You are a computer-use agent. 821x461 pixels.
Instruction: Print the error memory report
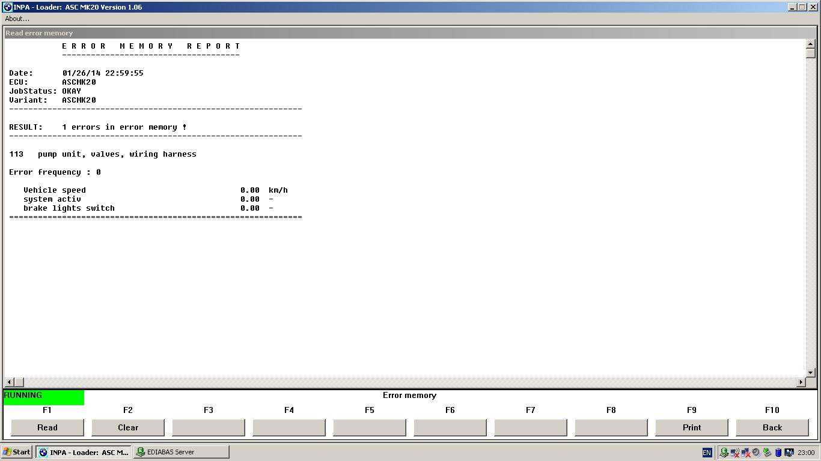tap(692, 427)
